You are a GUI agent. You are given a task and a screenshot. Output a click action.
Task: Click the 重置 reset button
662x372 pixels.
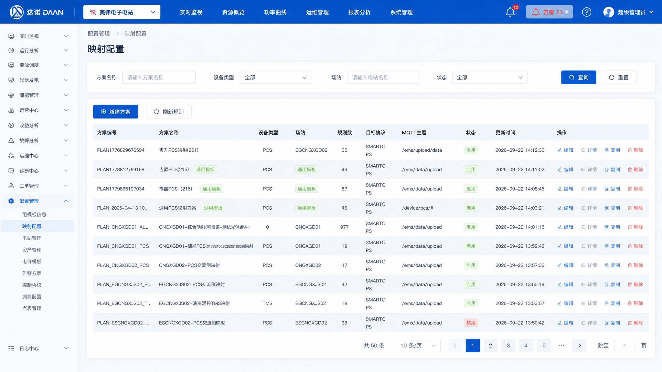pyautogui.click(x=618, y=77)
